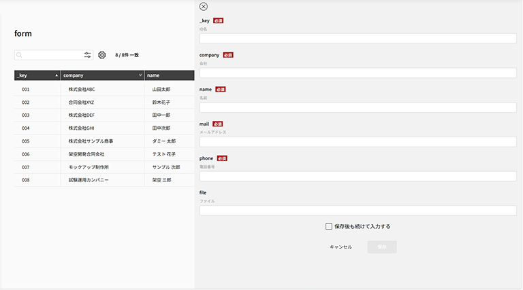The height and width of the screenshot is (290, 523).
Task: Focus the mail address input field
Action: click(x=358, y=142)
